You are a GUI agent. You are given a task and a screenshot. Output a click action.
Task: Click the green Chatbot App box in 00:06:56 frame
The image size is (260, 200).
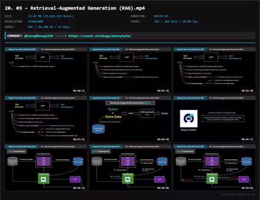(x=43, y=178)
